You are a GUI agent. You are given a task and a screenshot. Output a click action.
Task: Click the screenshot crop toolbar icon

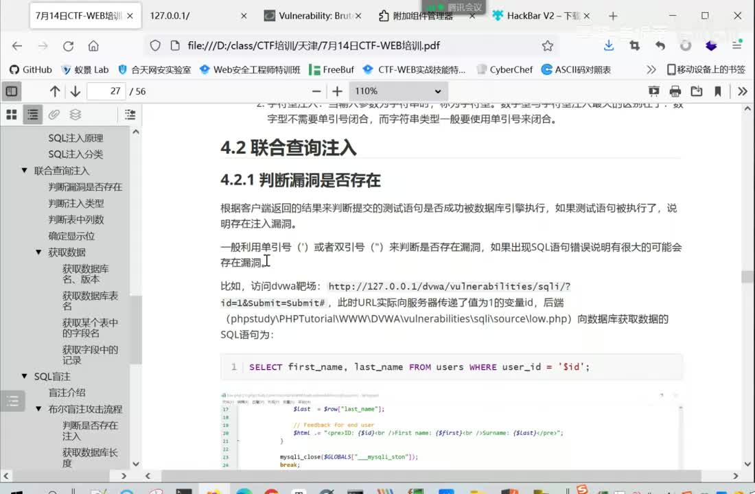635,46
